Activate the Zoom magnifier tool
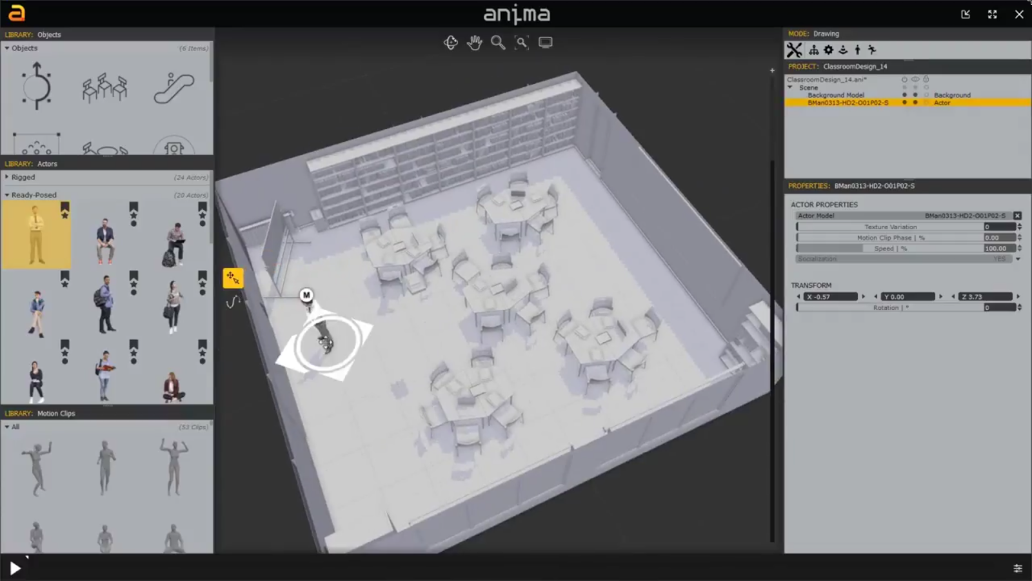Viewport: 1032px width, 581px height. (497, 42)
